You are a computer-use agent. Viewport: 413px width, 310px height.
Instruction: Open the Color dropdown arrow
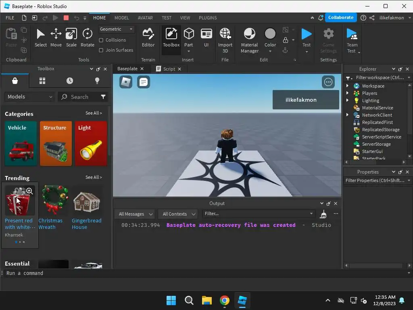point(270,51)
